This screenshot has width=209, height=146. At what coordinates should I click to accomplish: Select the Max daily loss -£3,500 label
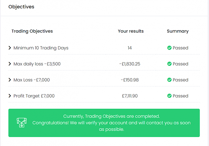[x=37, y=64]
